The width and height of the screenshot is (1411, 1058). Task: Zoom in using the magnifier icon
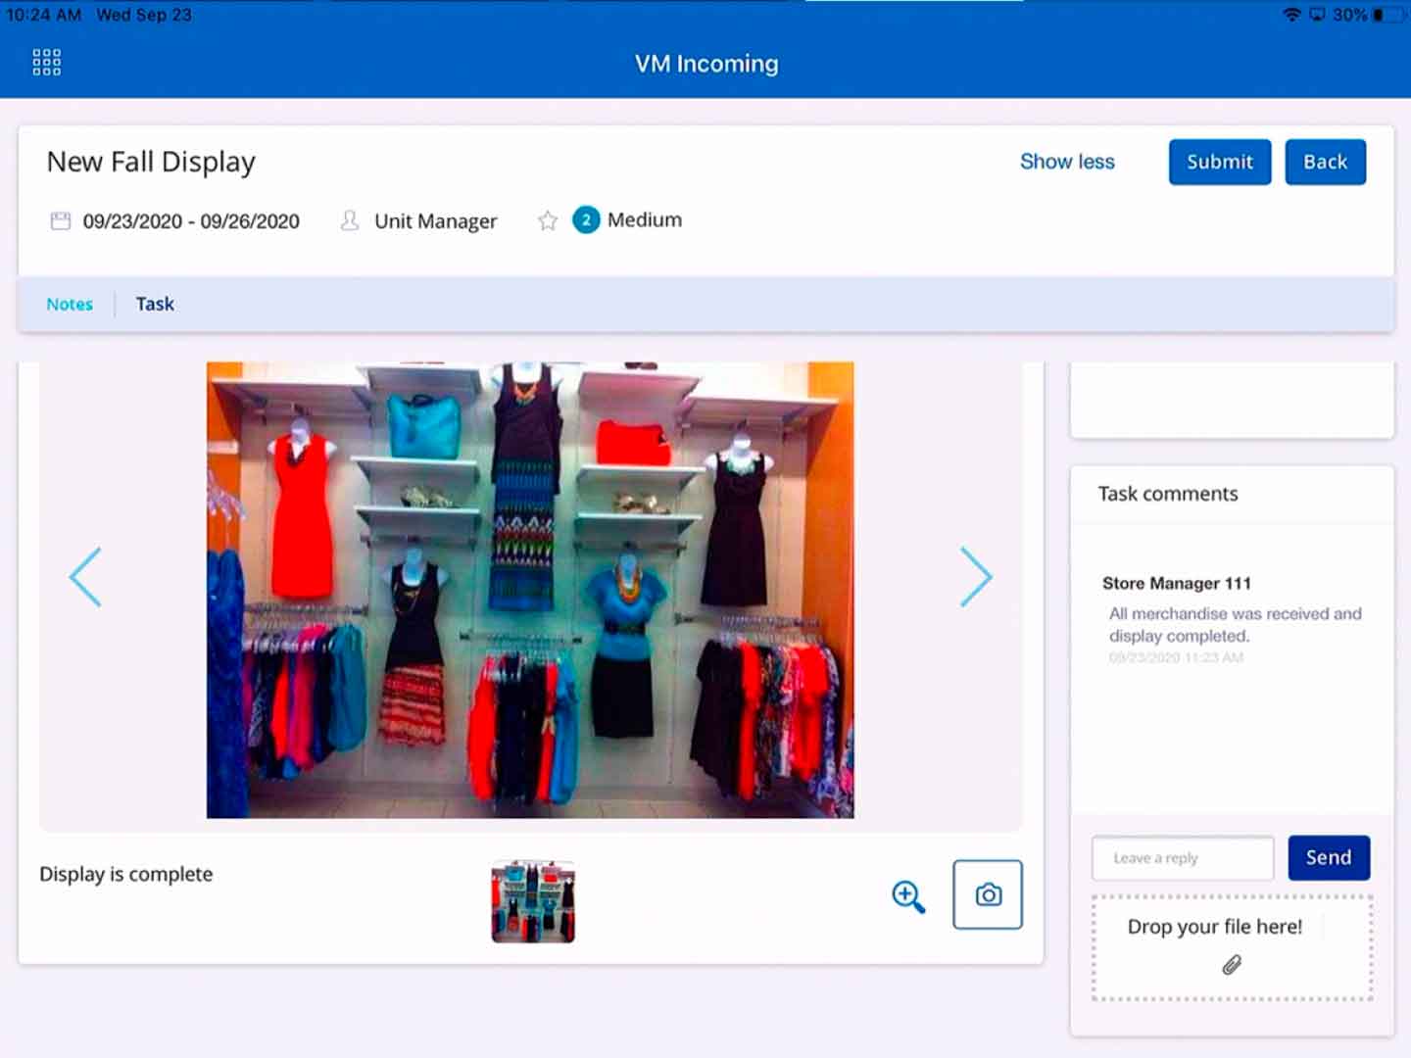click(908, 896)
